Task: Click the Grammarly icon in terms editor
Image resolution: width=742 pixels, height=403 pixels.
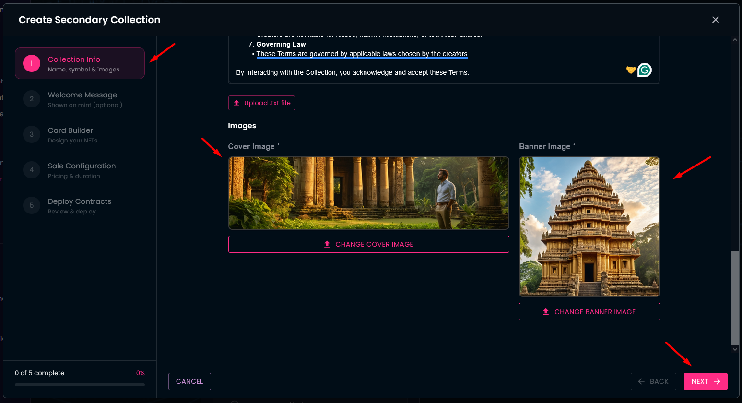Action: click(x=645, y=71)
